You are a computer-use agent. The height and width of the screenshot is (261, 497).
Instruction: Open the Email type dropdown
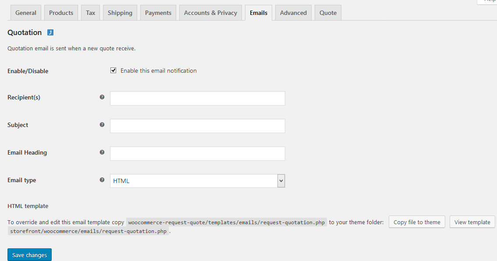(197, 180)
